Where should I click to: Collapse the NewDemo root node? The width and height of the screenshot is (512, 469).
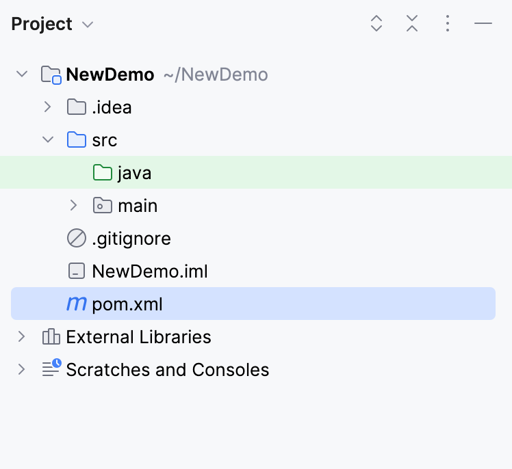(22, 74)
